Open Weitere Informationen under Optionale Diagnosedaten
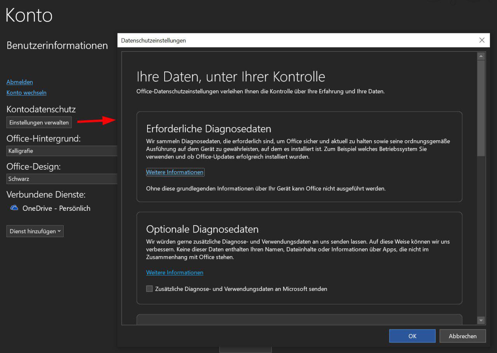497x353 pixels. click(x=175, y=272)
